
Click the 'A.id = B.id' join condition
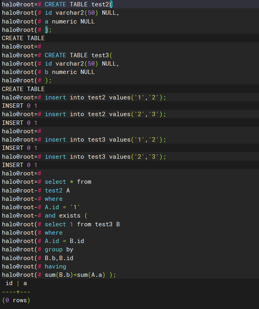64,241
